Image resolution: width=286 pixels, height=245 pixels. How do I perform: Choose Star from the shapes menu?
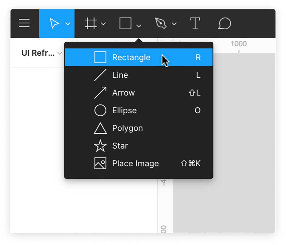pyautogui.click(x=139, y=145)
